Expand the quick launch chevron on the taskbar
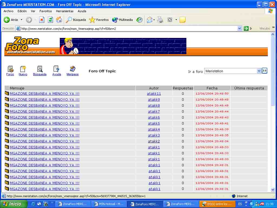This screenshot has height=208, width=277. coord(52,203)
